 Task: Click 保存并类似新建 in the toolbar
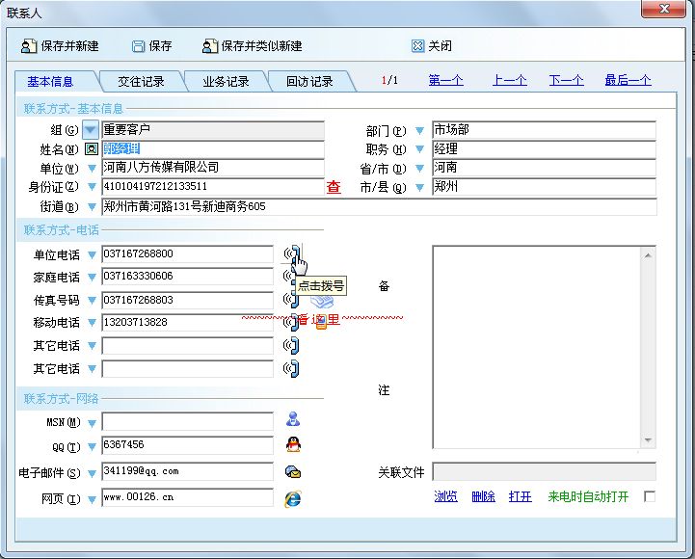(252, 46)
